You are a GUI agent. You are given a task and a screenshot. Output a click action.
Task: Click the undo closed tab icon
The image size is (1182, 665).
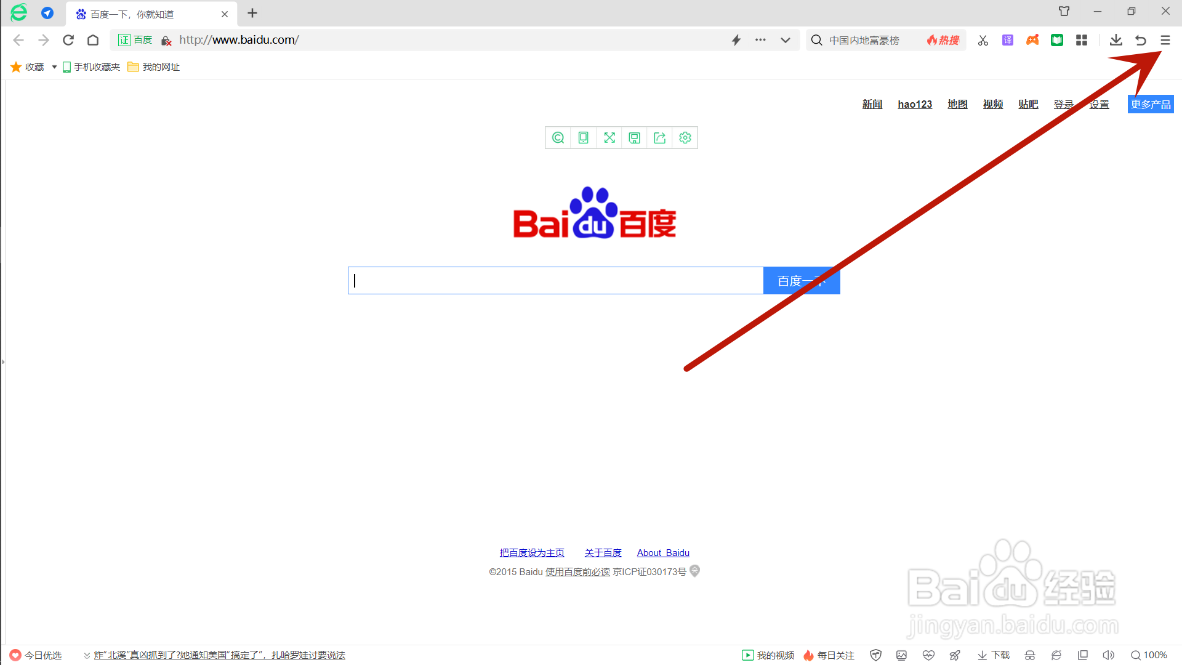(1141, 40)
